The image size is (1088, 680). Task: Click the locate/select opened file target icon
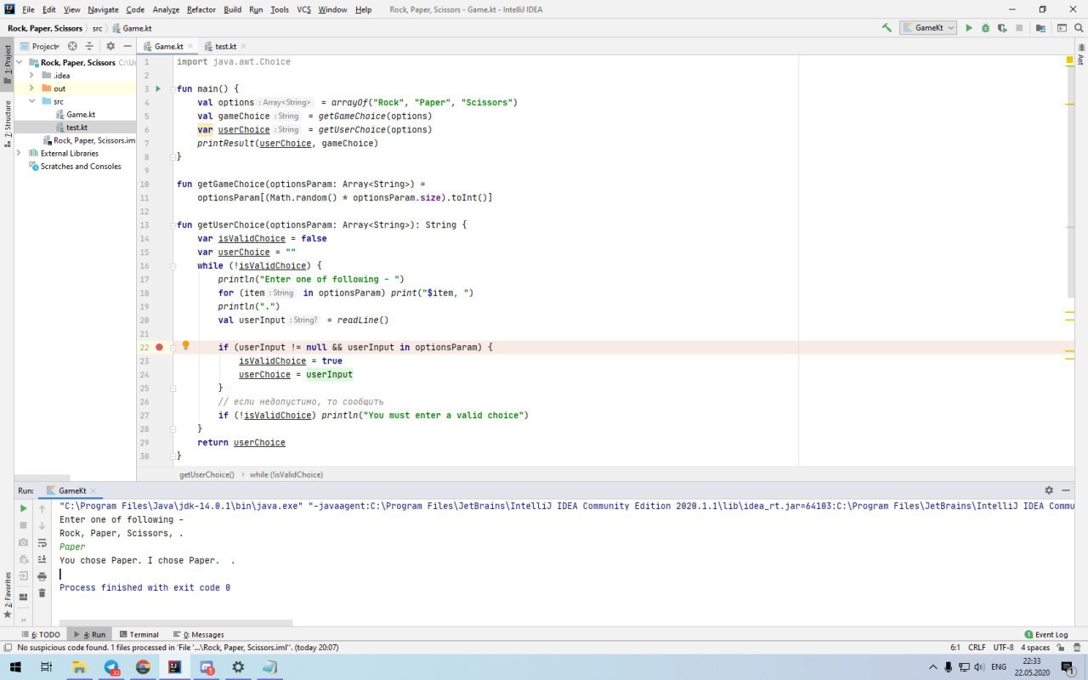(72, 46)
